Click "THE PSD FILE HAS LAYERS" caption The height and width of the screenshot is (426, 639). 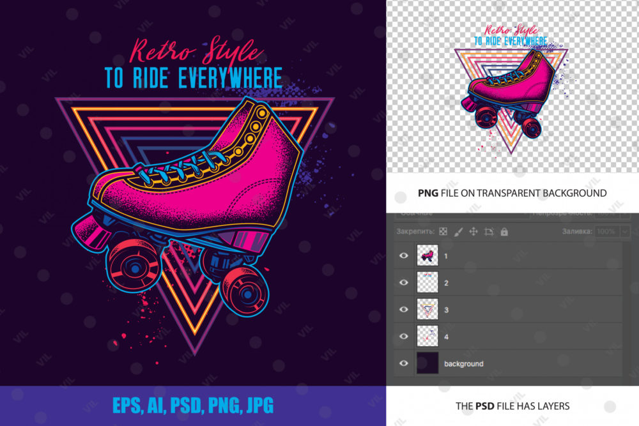(512, 406)
